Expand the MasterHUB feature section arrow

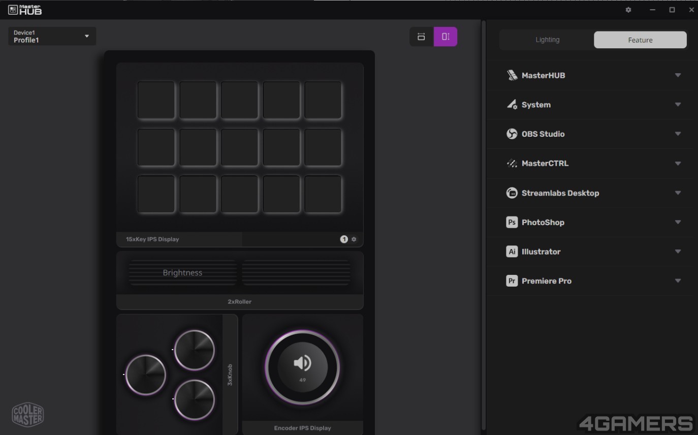click(678, 75)
